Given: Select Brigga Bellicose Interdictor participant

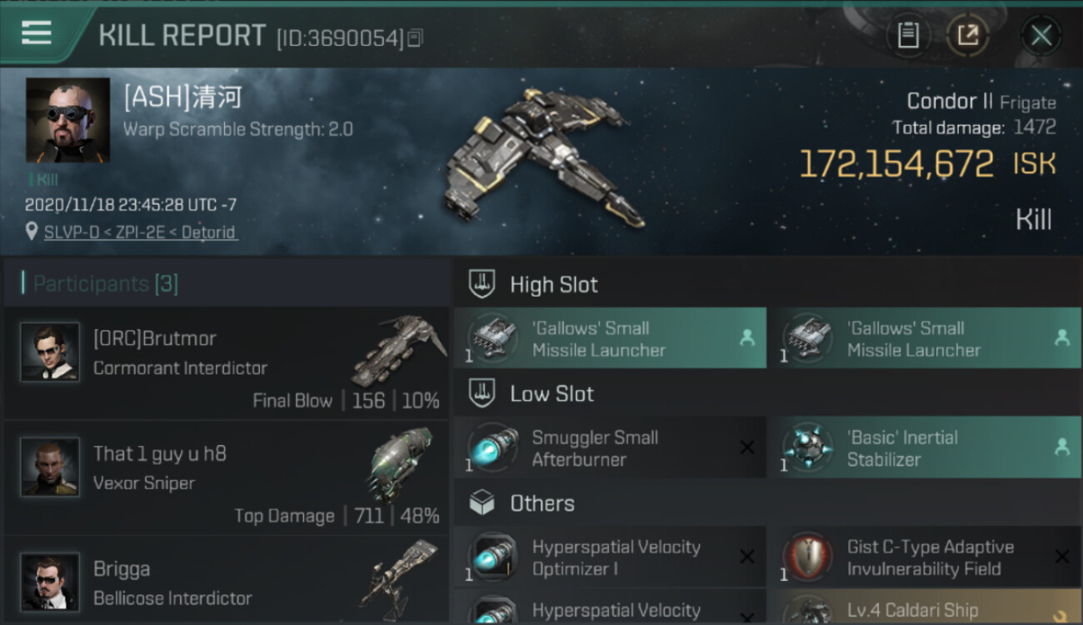Looking at the screenshot, I should [226, 580].
